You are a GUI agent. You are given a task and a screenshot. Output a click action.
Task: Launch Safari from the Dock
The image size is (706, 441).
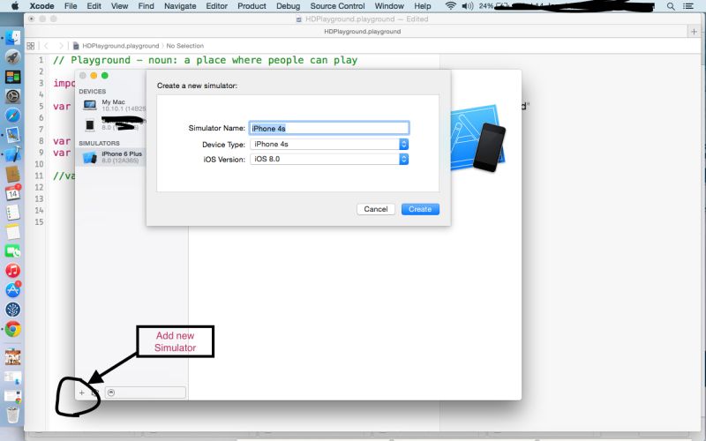point(12,116)
